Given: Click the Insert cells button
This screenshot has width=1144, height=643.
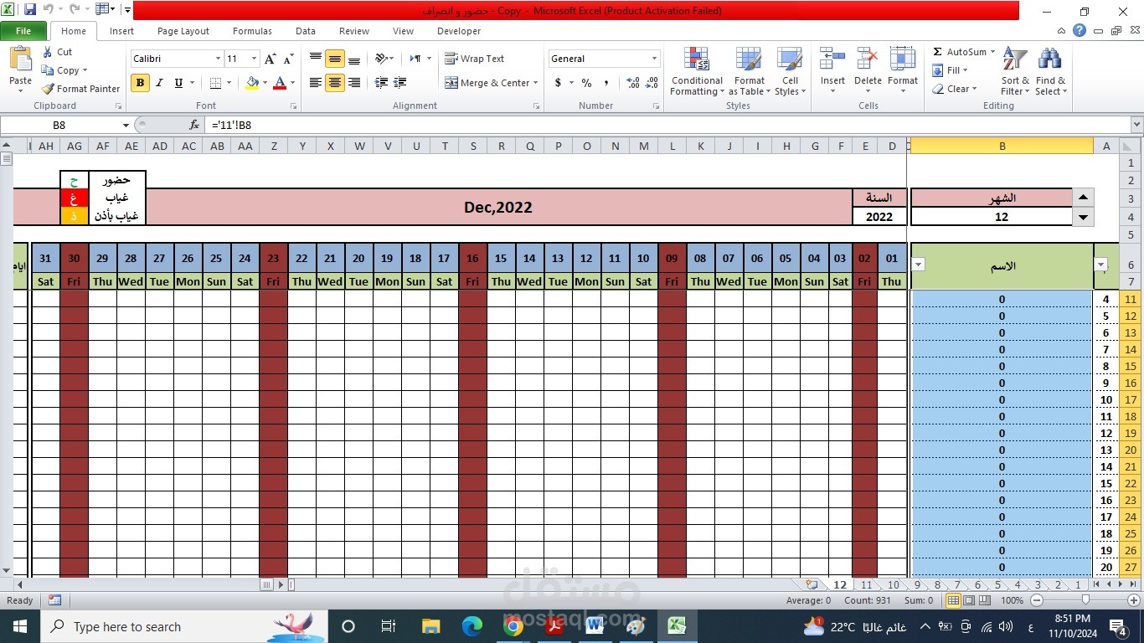Looking at the screenshot, I should [832, 72].
